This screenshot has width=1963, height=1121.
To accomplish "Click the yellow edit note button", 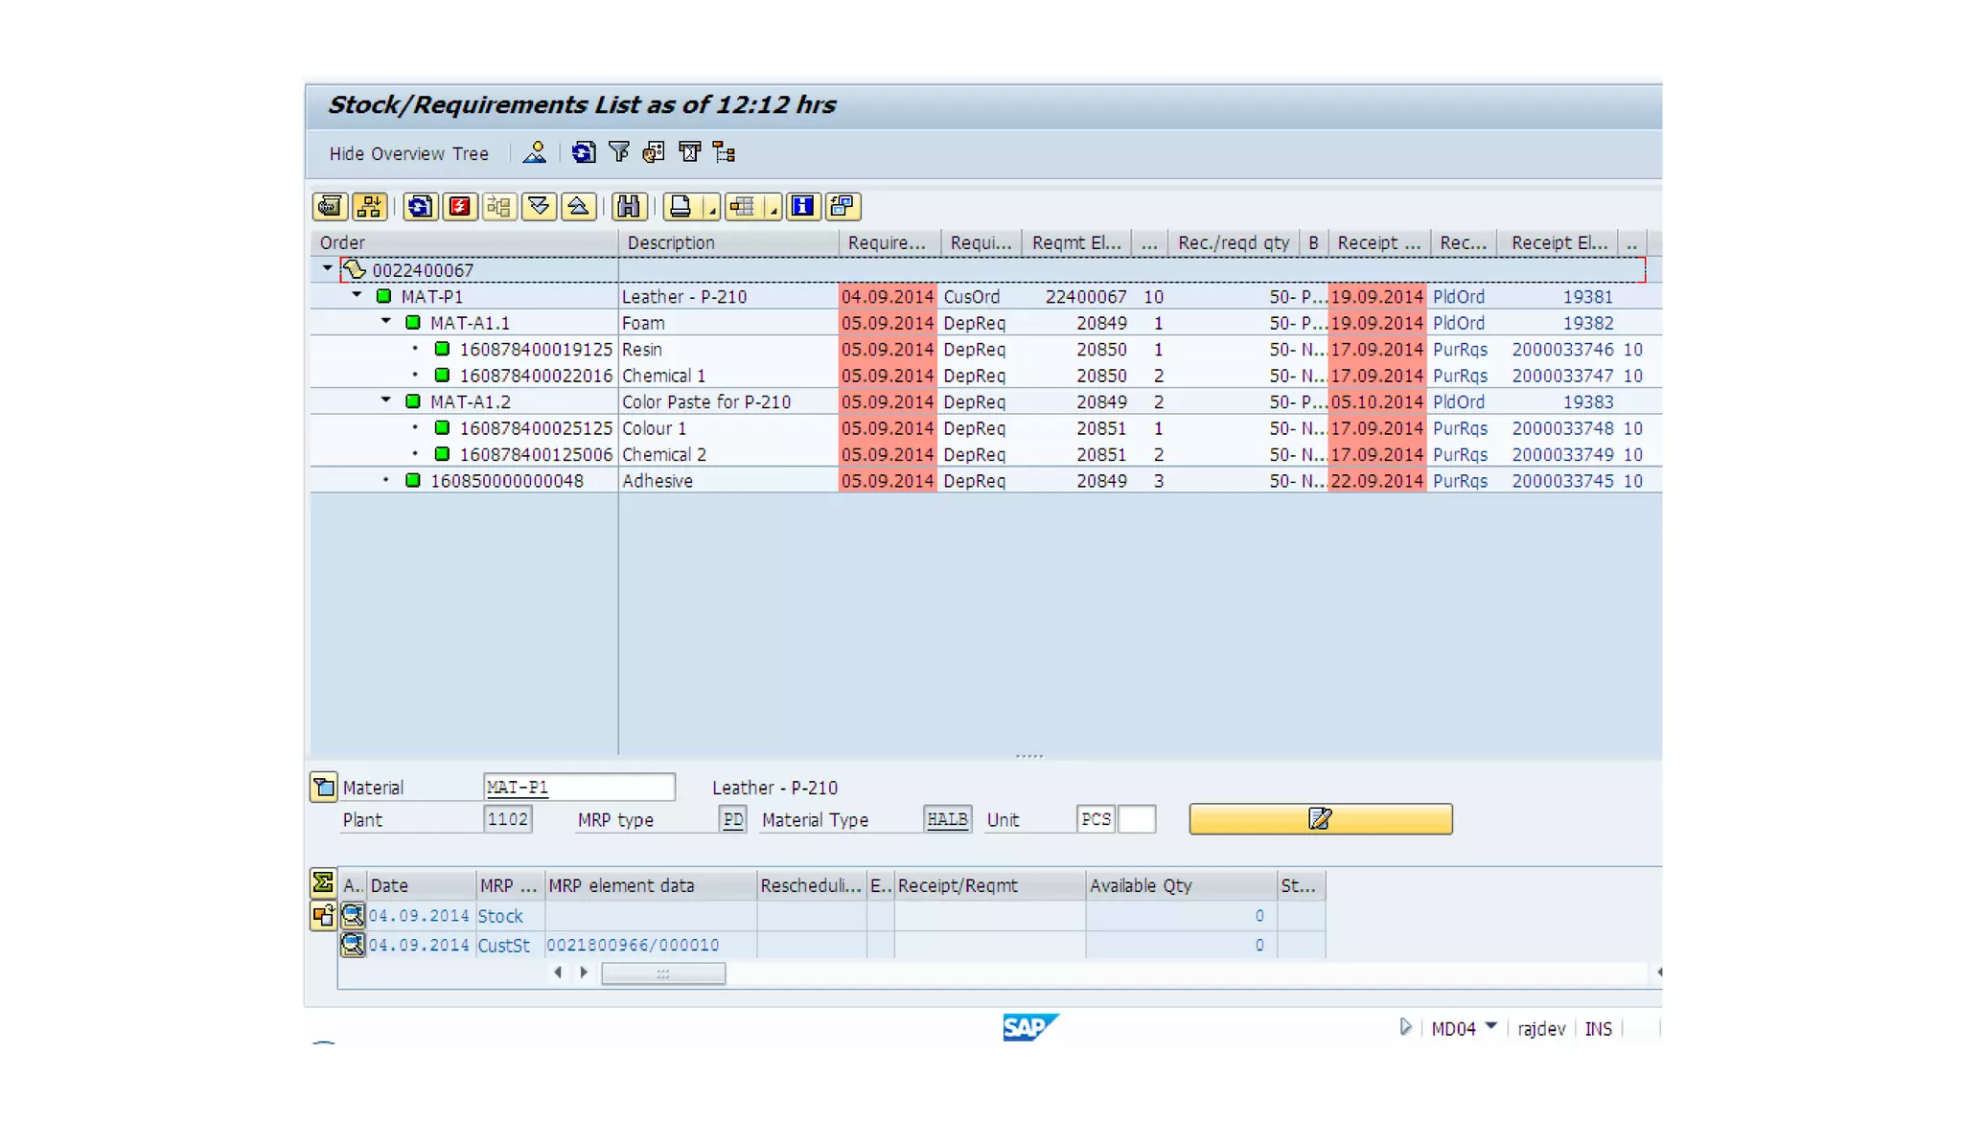I will (x=1320, y=819).
